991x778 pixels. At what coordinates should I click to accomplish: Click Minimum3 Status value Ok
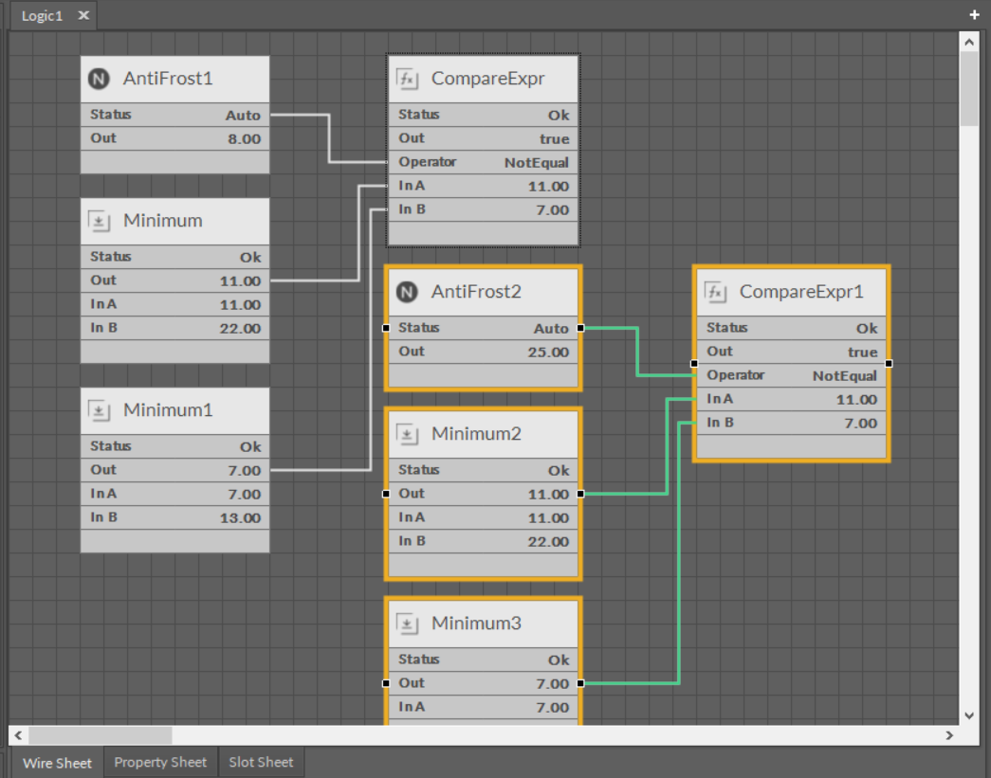tap(559, 660)
